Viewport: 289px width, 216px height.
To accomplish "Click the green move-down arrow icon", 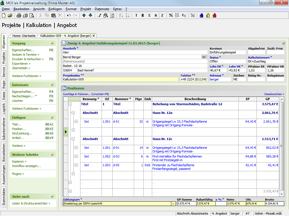I will pos(90,15).
